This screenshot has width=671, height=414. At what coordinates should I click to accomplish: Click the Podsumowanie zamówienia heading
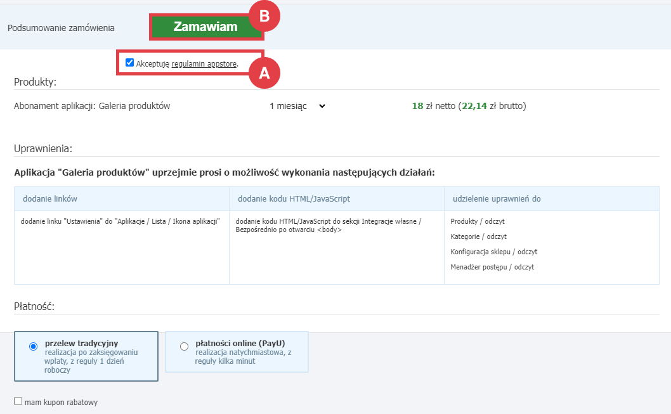point(61,28)
